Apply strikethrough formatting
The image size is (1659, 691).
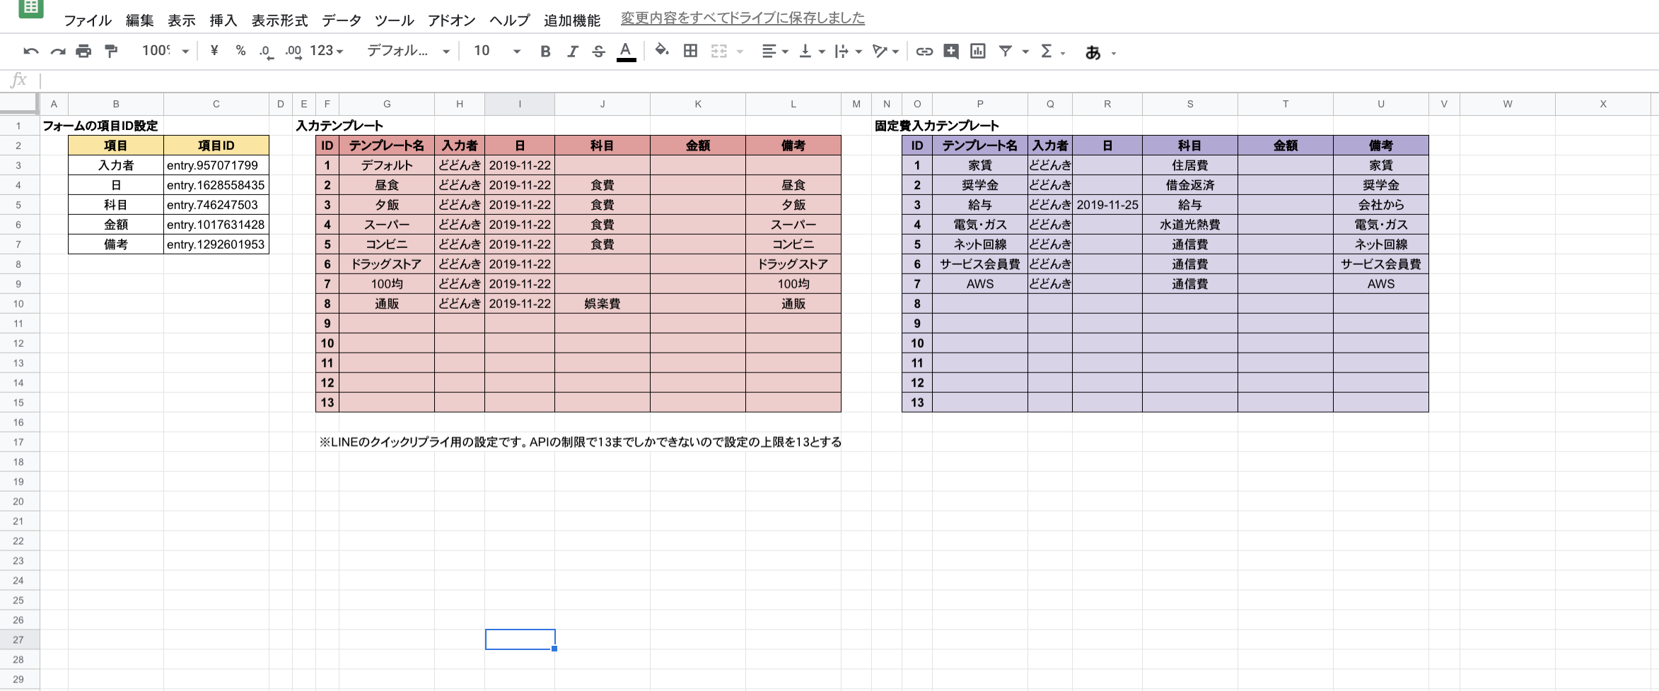[x=599, y=52]
